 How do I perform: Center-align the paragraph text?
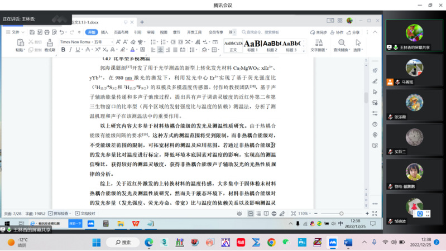160,50
